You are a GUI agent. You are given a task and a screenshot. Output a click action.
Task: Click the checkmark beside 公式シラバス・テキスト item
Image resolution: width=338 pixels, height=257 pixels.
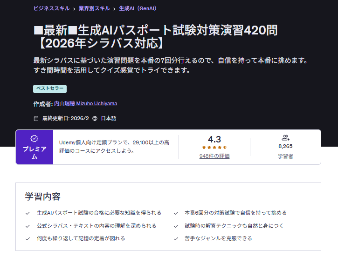pyautogui.click(x=28, y=226)
